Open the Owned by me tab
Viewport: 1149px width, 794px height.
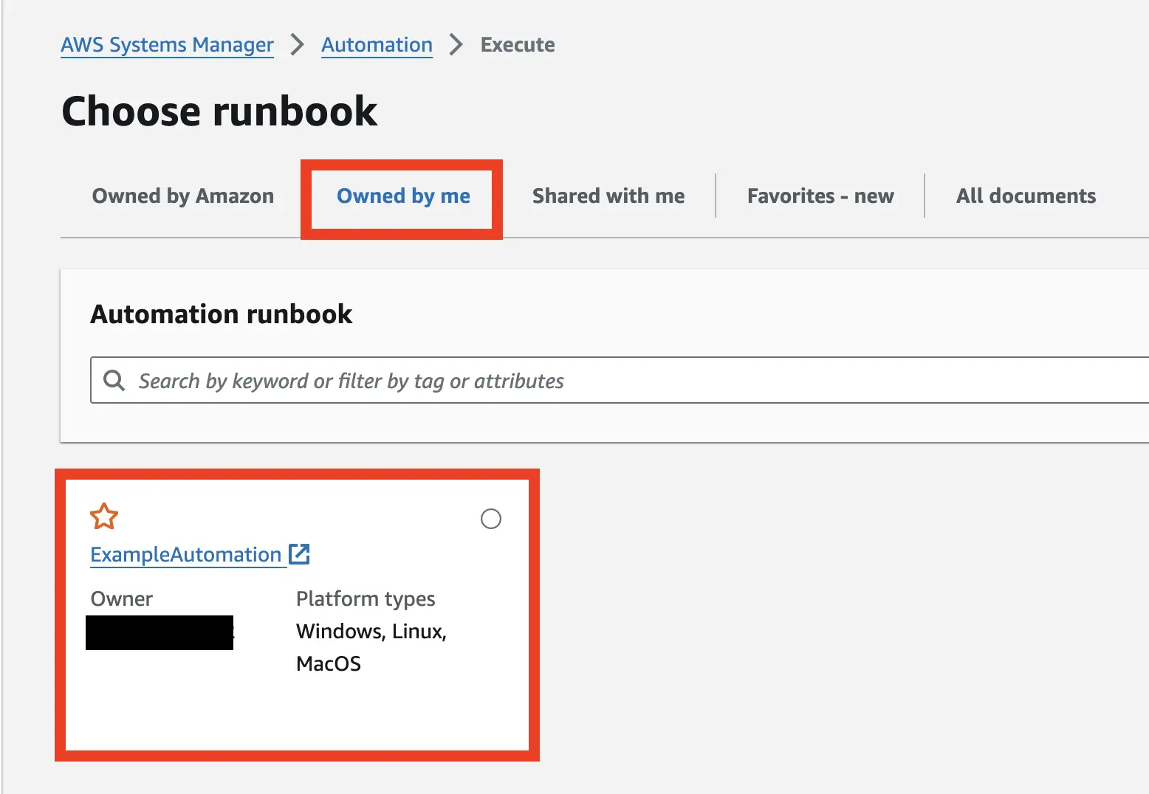402,196
